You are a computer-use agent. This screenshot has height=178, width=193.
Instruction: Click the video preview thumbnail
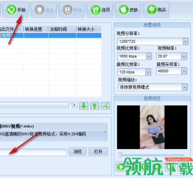(x=152, y=127)
